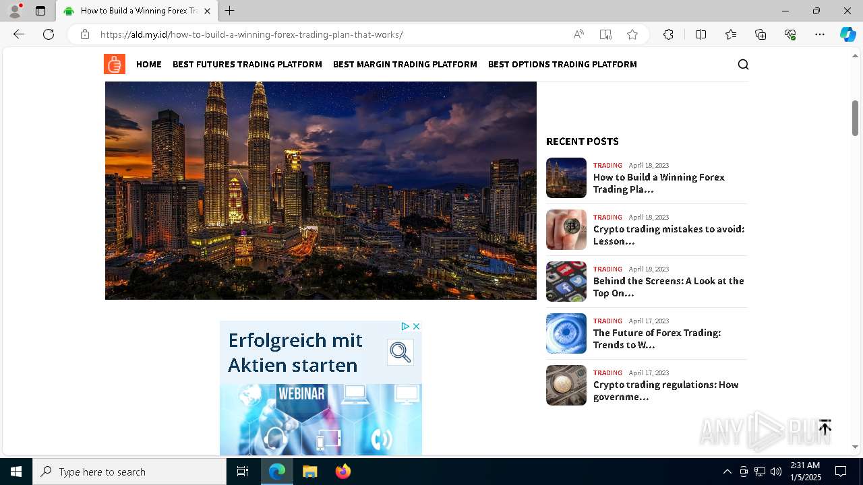This screenshot has width=863, height=485.
Task: Open post Behind the Screens
Action: click(x=669, y=287)
